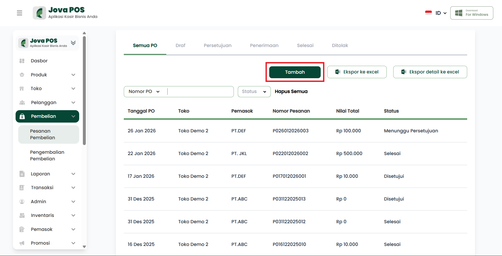Screen dimensions: 502x256
Task: Download the app for Windows
Action: [x=471, y=13]
